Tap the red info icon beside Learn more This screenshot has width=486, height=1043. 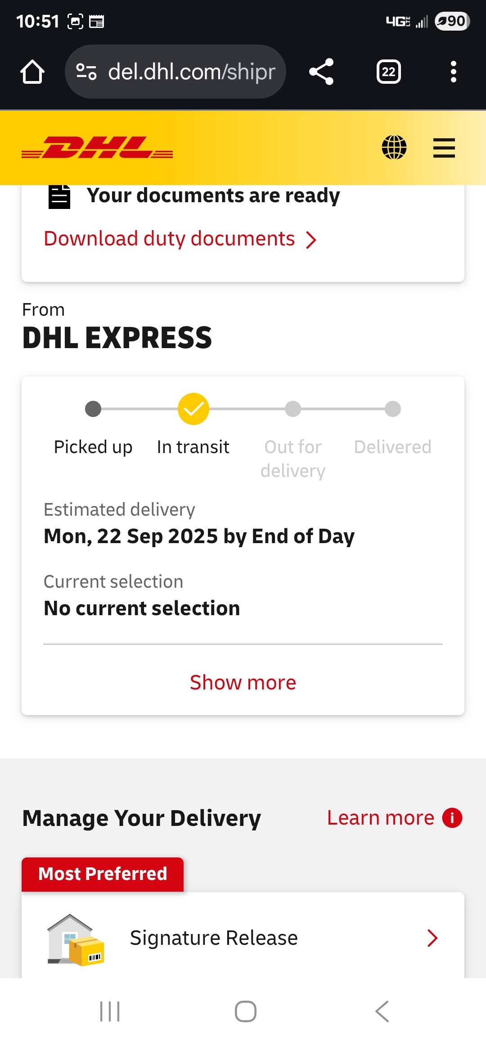pyautogui.click(x=452, y=818)
